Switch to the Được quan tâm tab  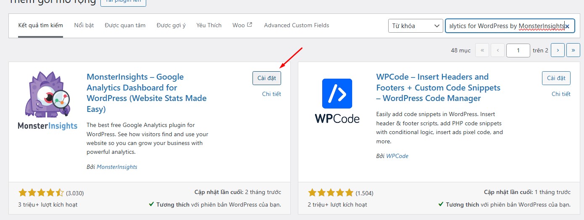[x=125, y=25]
